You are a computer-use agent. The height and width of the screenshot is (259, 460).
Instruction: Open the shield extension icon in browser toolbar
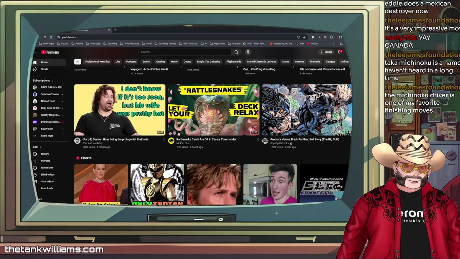pos(313,37)
